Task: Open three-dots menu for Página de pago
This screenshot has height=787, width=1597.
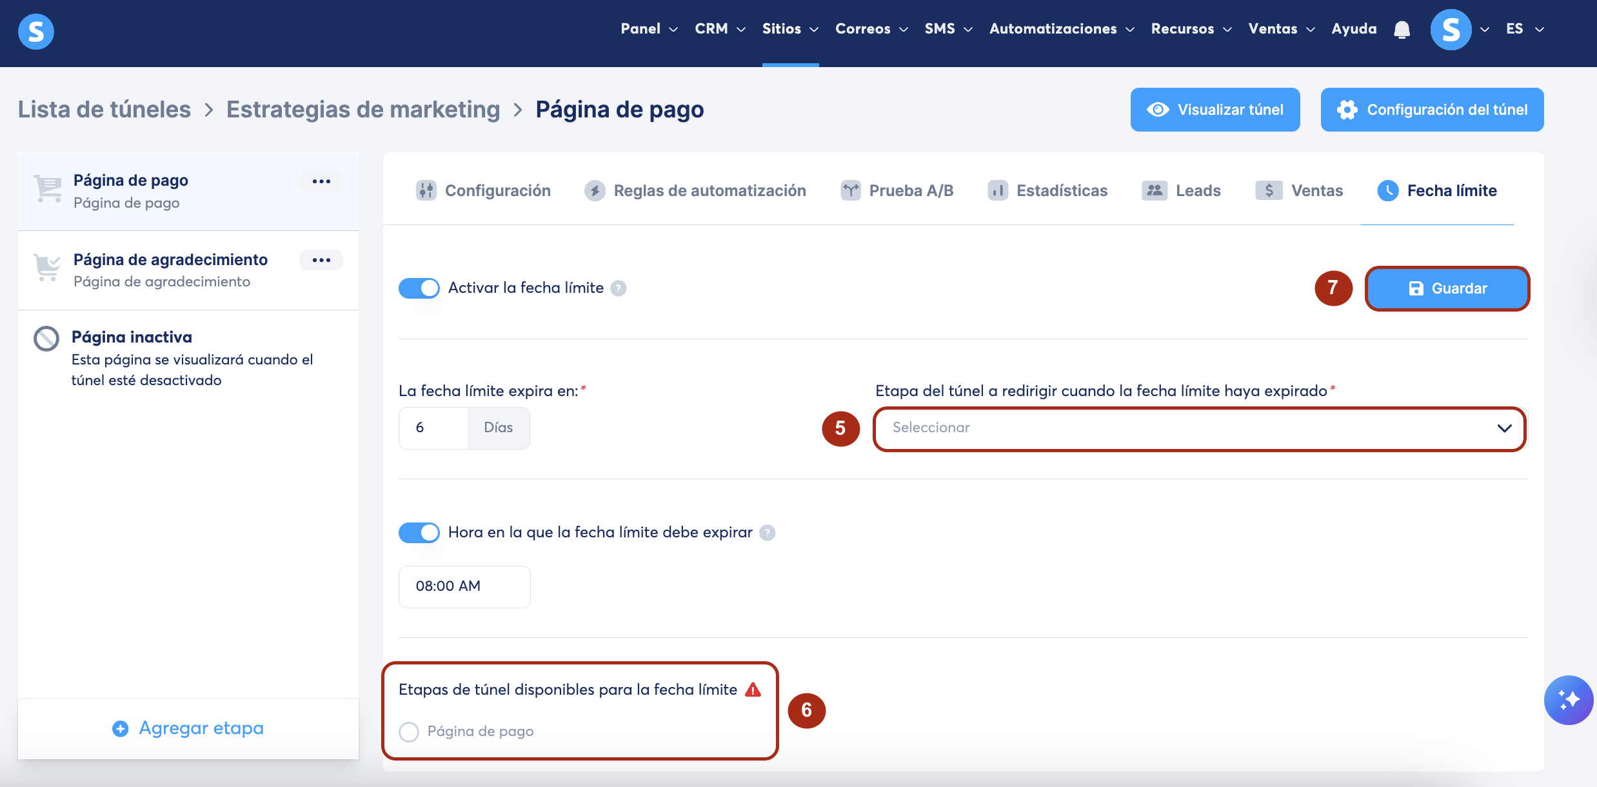Action: click(x=321, y=181)
